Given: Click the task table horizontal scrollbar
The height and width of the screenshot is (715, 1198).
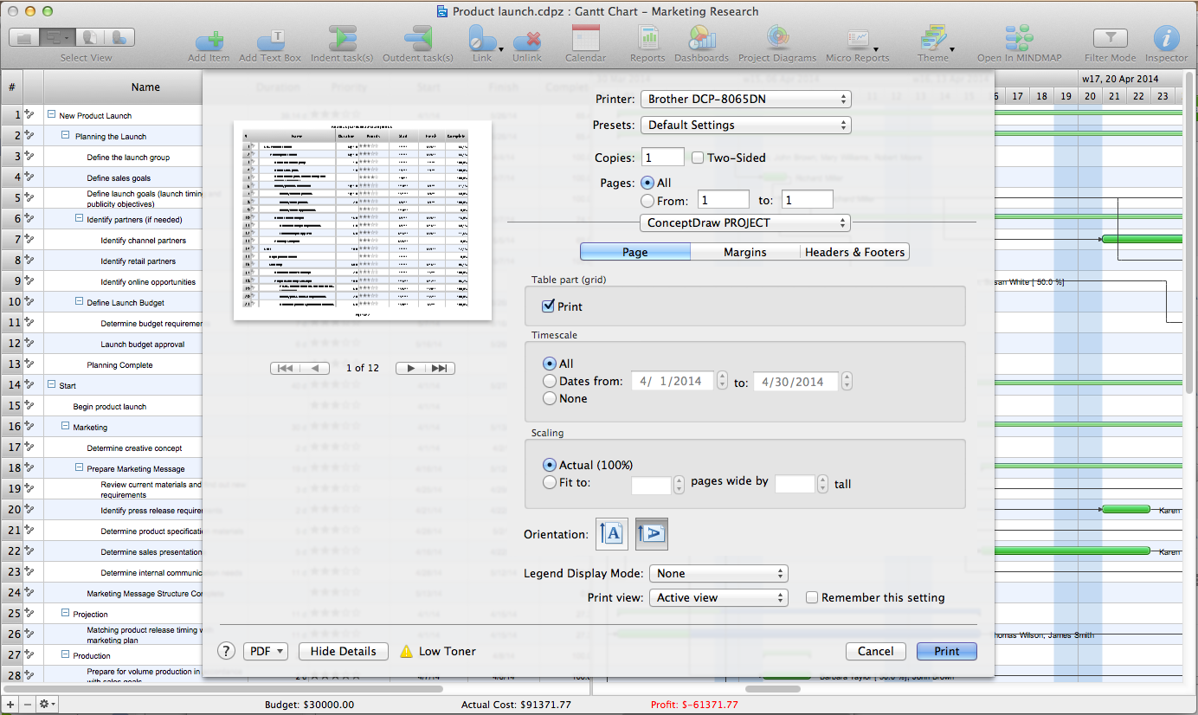Looking at the screenshot, I should coord(222,689).
